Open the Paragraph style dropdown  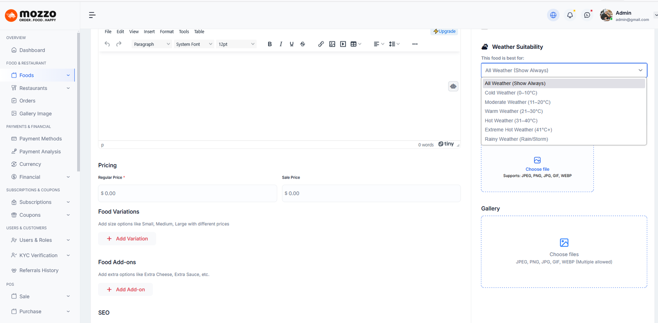click(151, 44)
